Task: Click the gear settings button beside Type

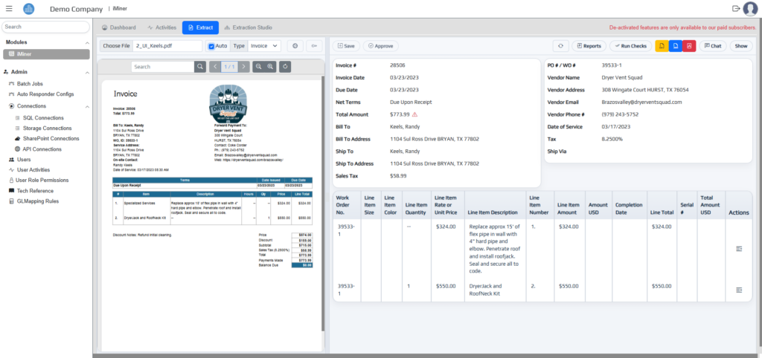Action: tap(295, 46)
